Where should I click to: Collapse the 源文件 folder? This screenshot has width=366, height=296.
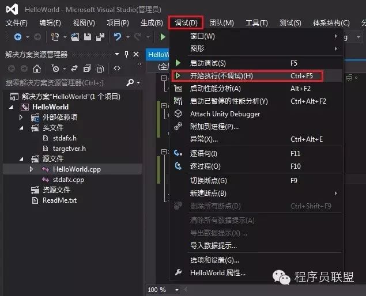[x=21, y=159]
